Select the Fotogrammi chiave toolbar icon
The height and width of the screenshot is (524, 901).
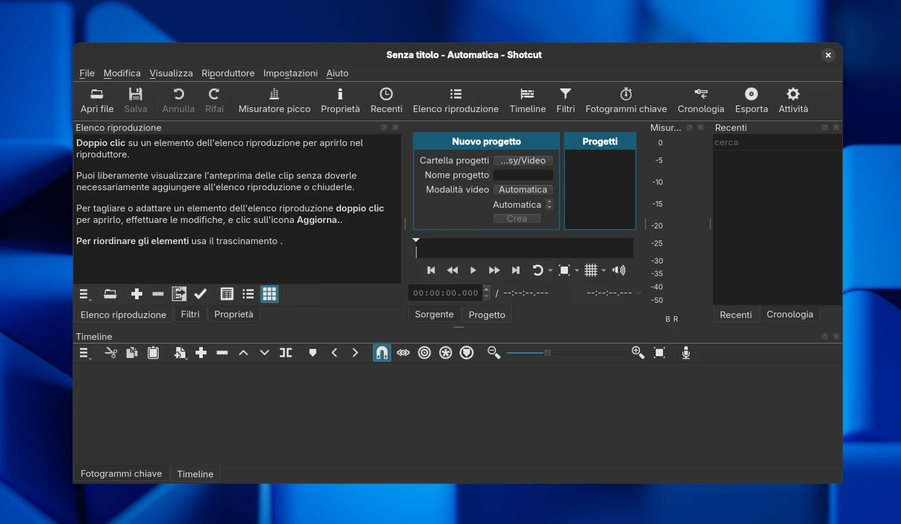click(626, 100)
